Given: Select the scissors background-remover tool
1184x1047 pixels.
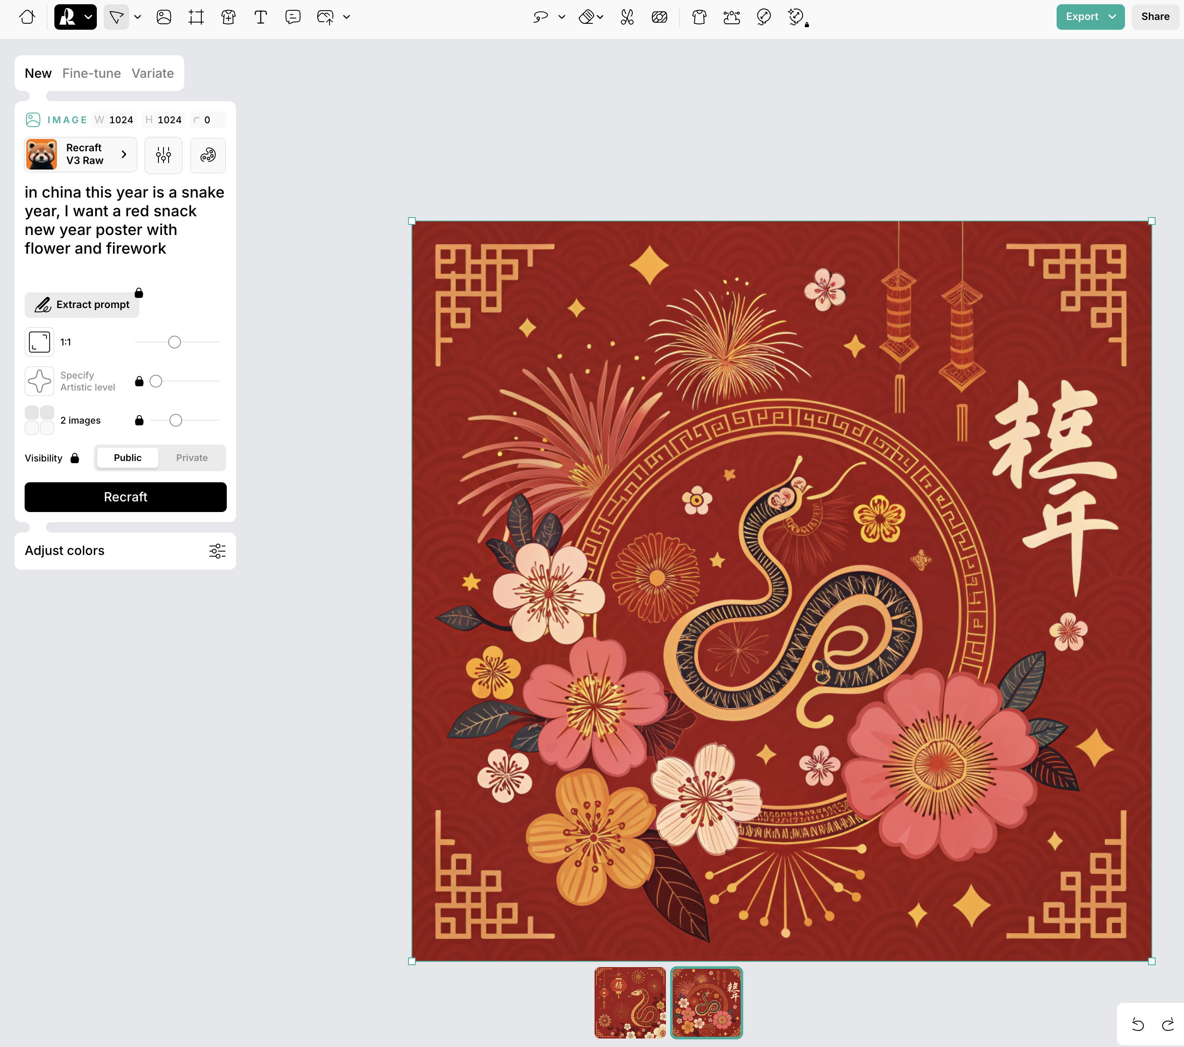Looking at the screenshot, I should point(627,17).
